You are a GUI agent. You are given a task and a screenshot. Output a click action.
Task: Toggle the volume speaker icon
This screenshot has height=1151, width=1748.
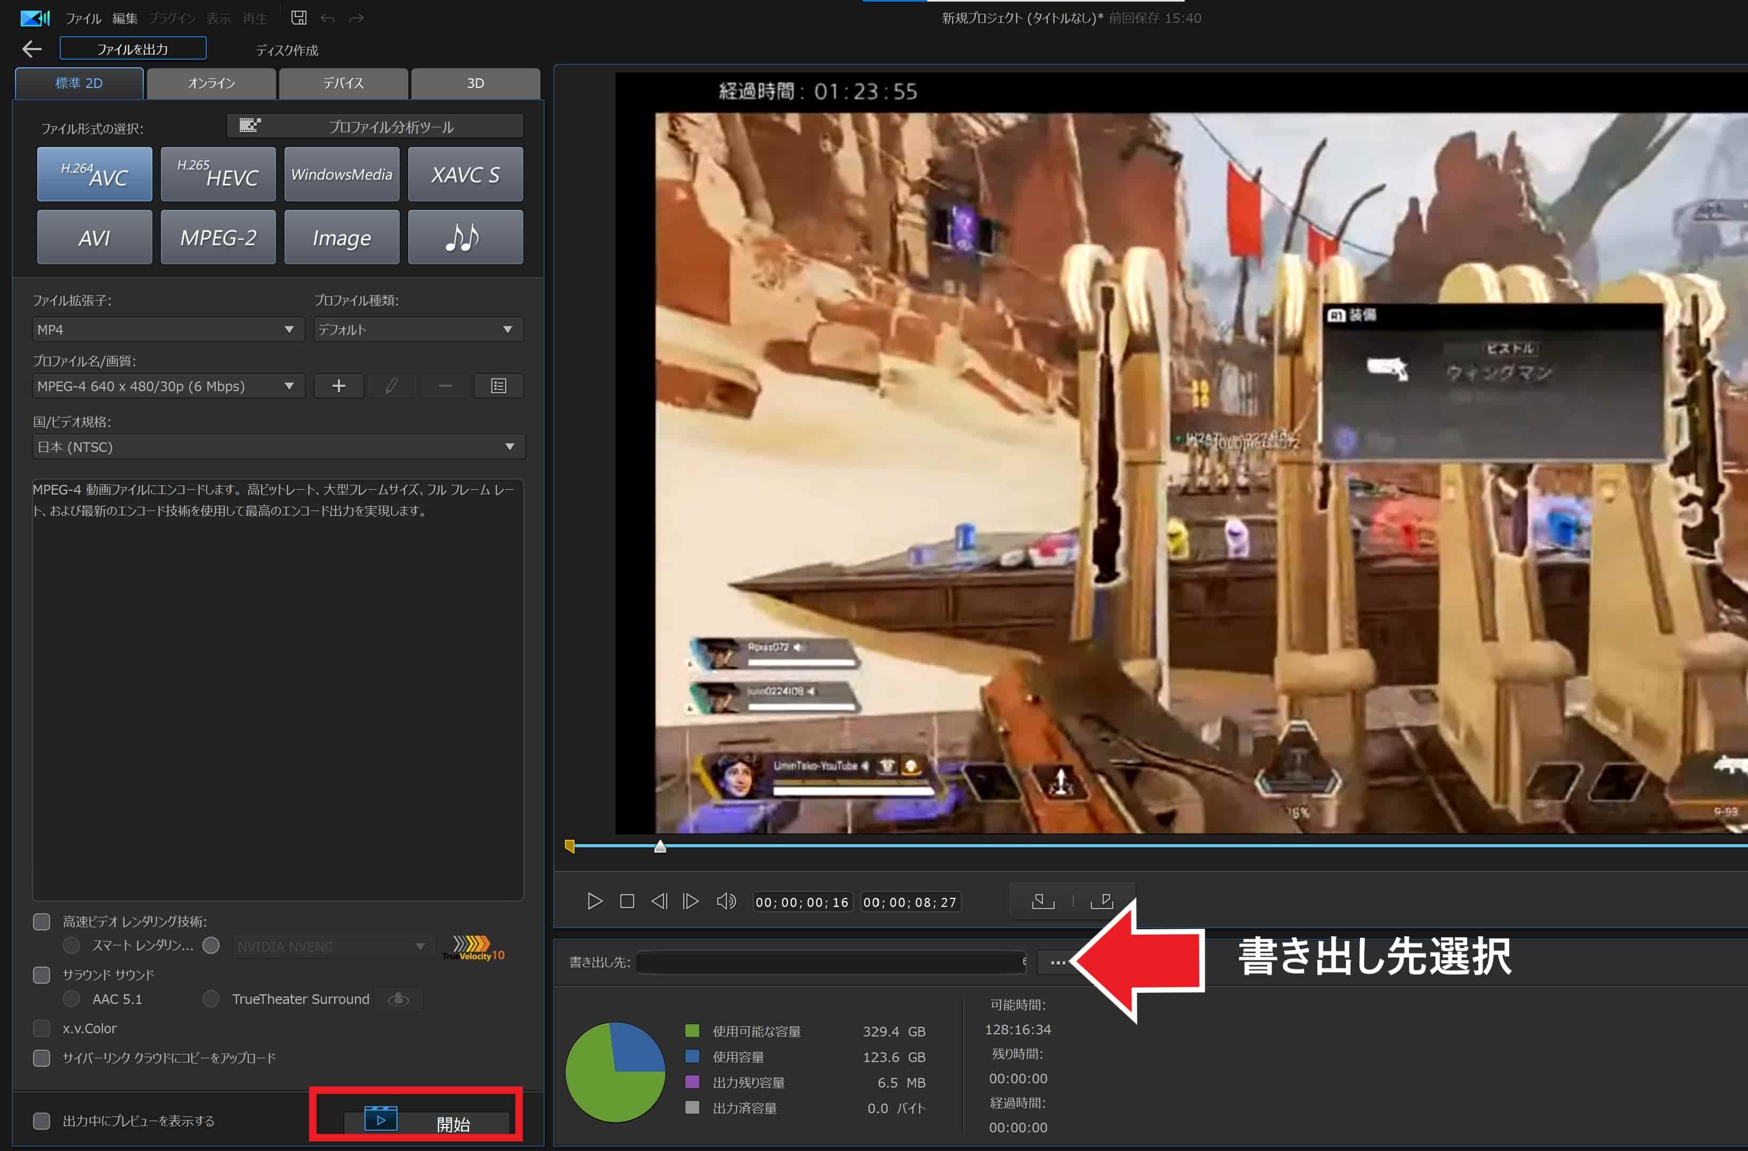pyautogui.click(x=726, y=901)
